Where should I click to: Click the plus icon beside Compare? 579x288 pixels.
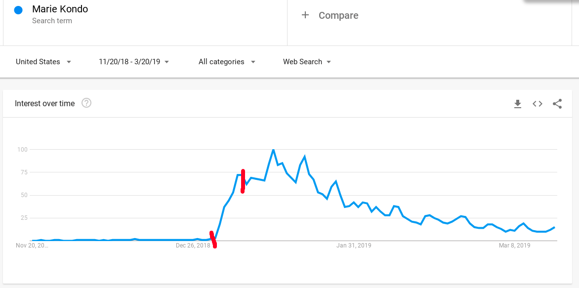pyautogui.click(x=305, y=15)
